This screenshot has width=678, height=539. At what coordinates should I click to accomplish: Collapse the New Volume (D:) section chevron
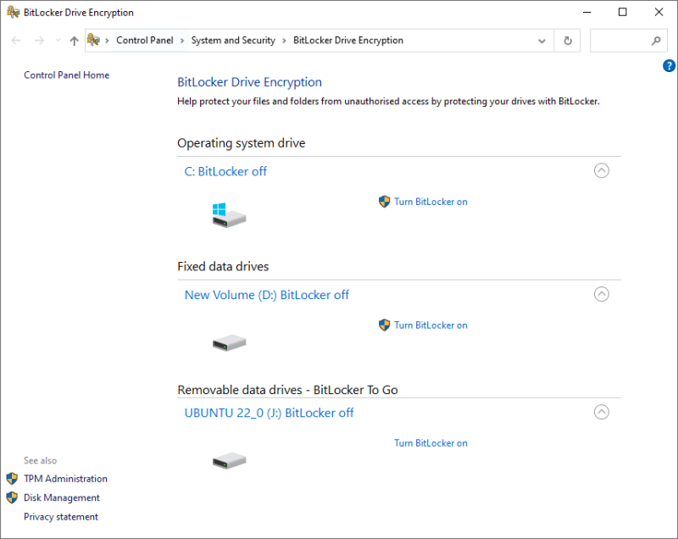pyautogui.click(x=601, y=294)
